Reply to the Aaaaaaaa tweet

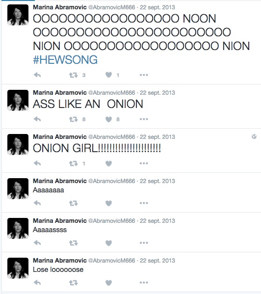click(37, 203)
